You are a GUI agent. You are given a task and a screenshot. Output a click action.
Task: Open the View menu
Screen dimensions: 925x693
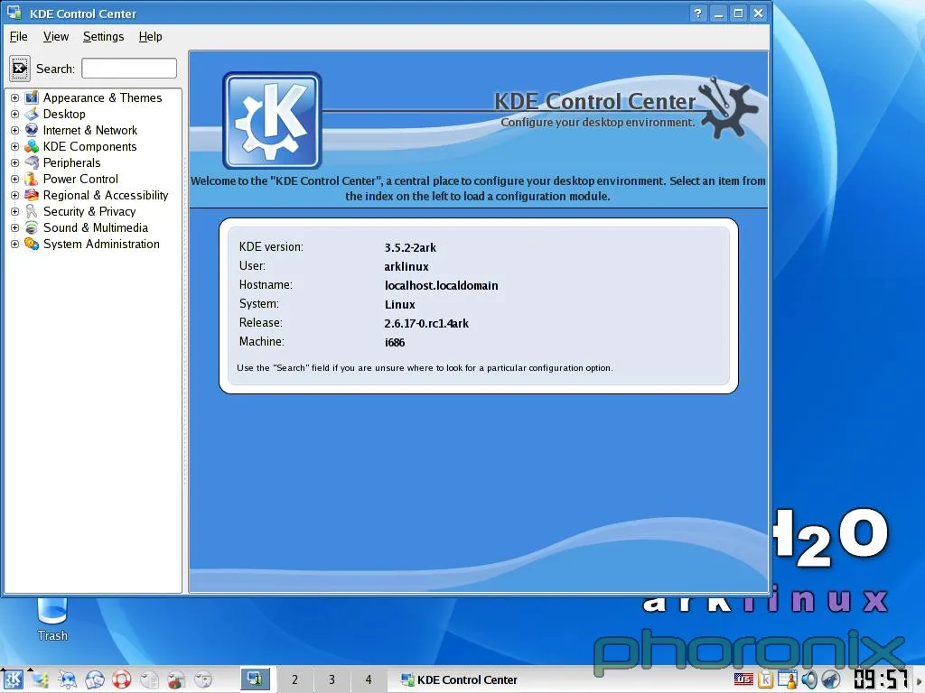pos(56,36)
